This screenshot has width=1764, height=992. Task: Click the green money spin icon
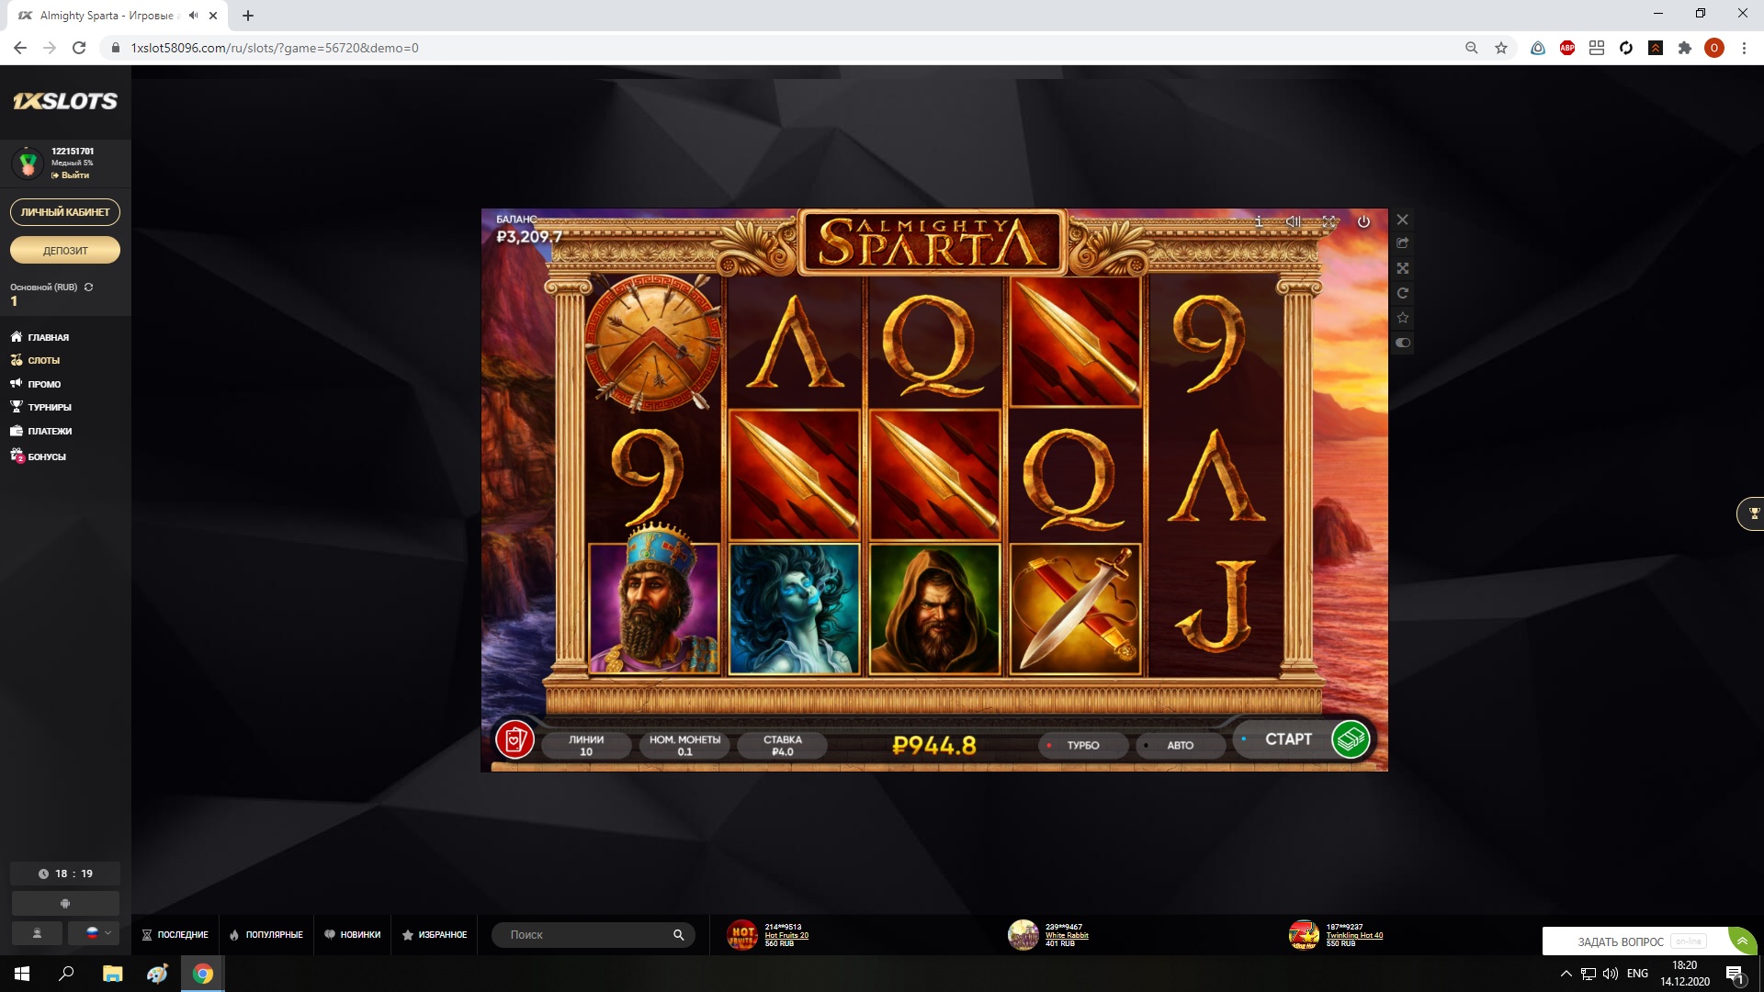[1351, 738]
